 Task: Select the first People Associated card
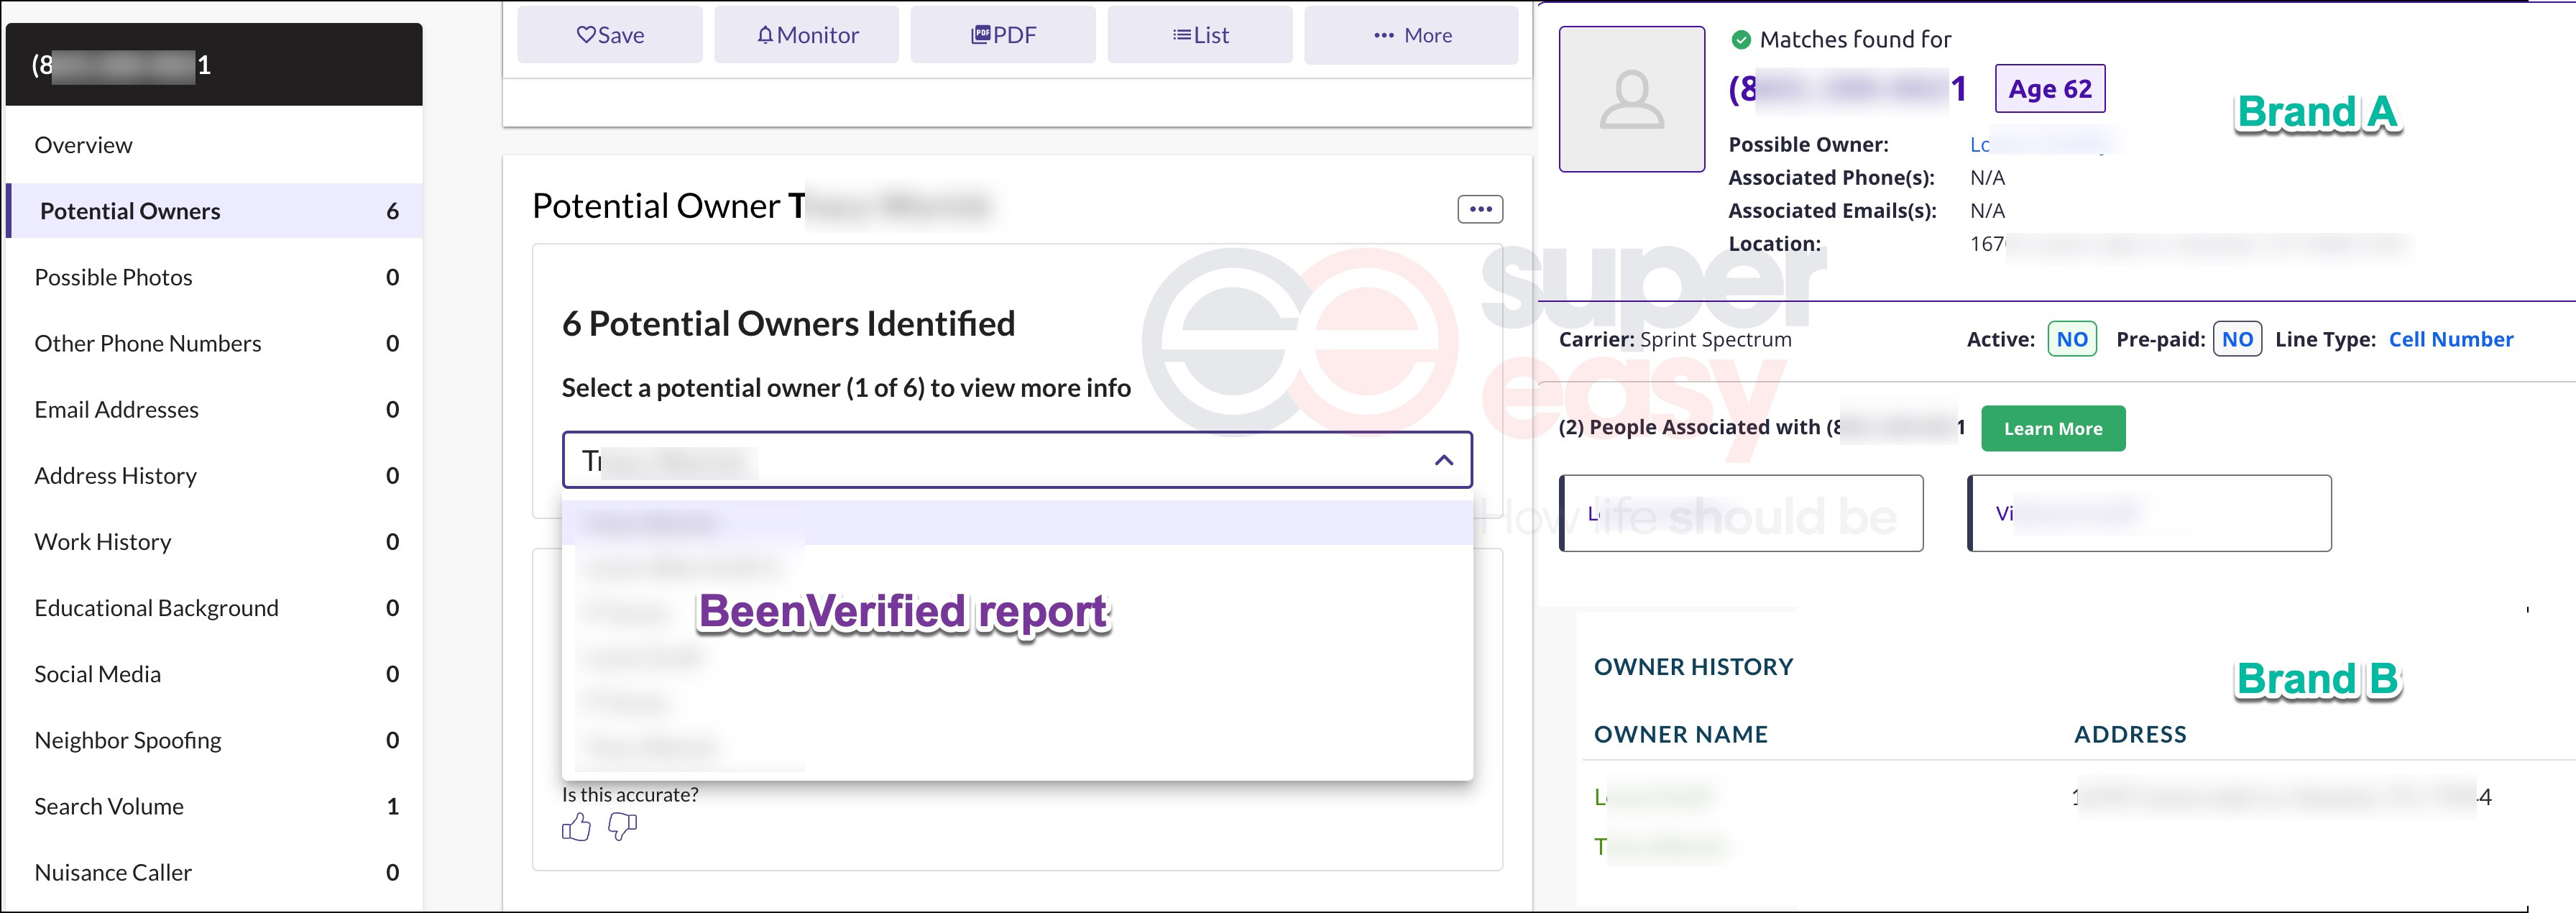coord(1740,512)
